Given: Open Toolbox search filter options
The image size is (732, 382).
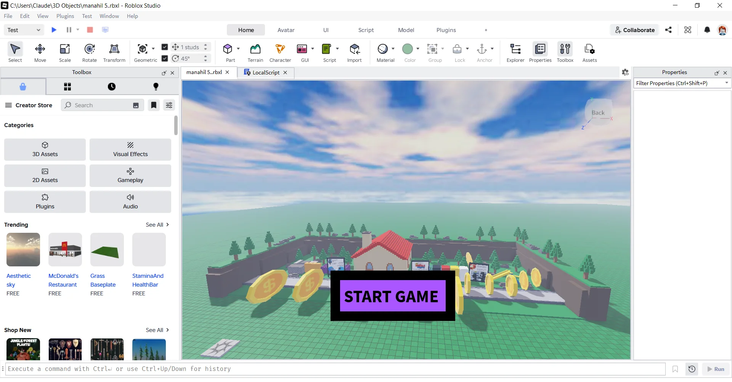Looking at the screenshot, I should coord(169,105).
